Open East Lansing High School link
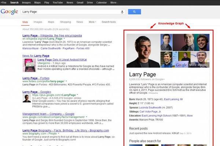The width and height of the screenshot is (220, 146). [156, 116]
